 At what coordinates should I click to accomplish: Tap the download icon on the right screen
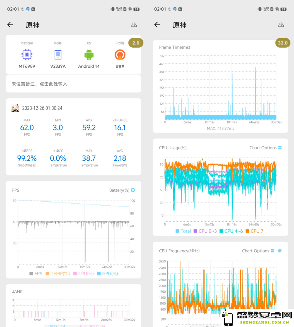pos(281,25)
